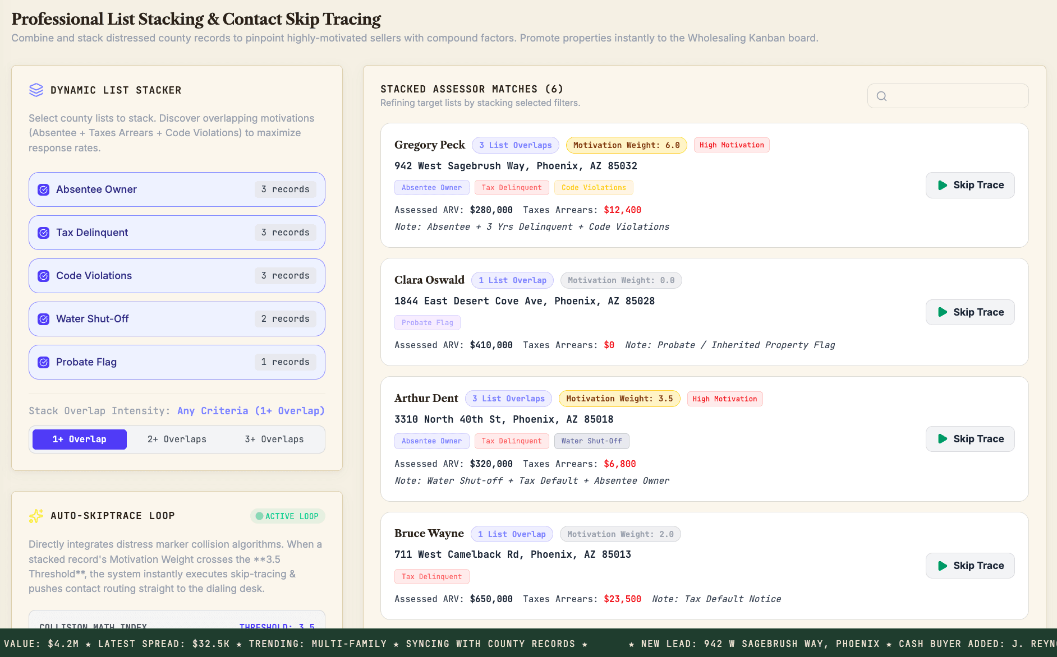Click Arthur Dent's 3 List Overlaps badge
1057x657 pixels.
point(508,399)
